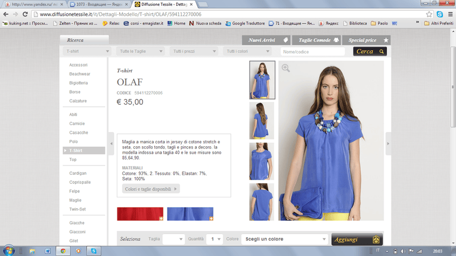Select fourth back close-up thumbnail

click(262, 202)
